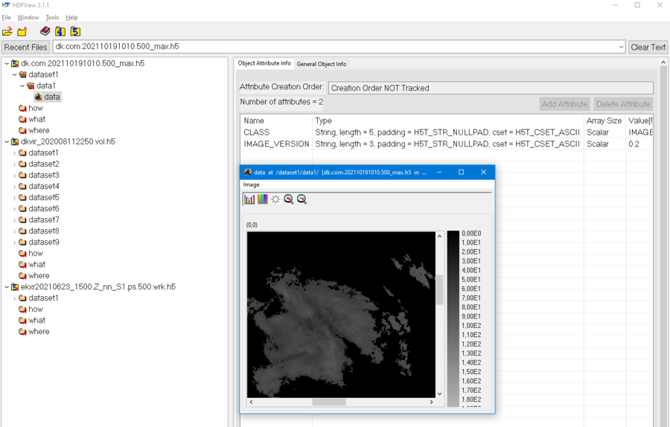Expand dataset1 under ekxr20210623 file
The height and width of the screenshot is (427, 670).
(14, 298)
